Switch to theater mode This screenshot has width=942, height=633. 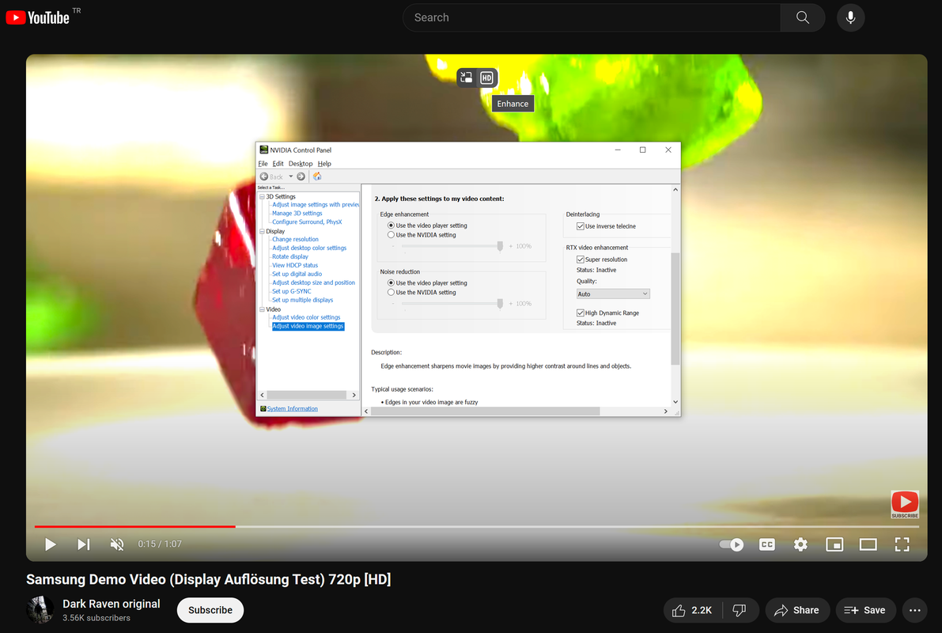click(x=868, y=544)
